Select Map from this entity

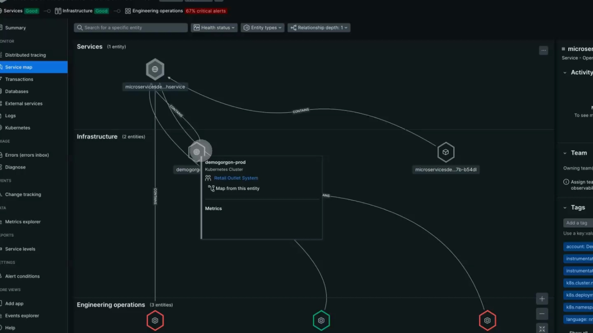click(x=237, y=188)
